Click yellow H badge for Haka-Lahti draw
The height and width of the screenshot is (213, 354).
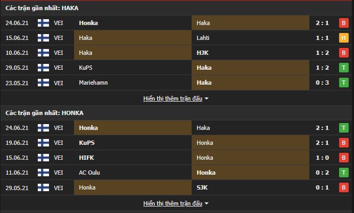pos(343,38)
